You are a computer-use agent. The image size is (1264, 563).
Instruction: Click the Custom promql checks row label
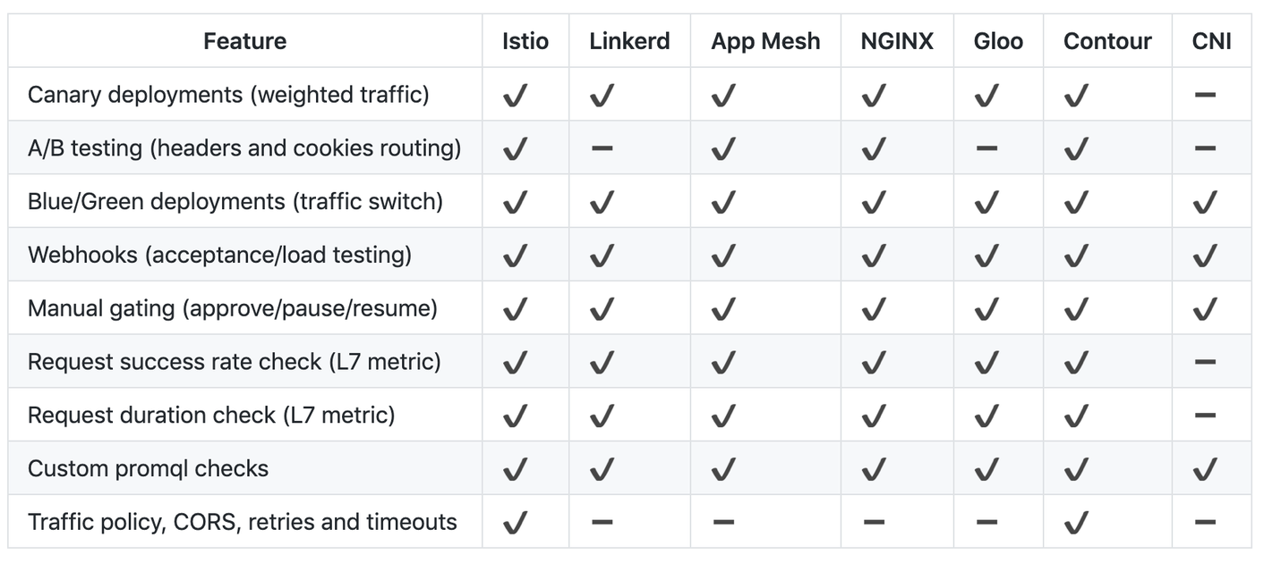pyautogui.click(x=148, y=468)
